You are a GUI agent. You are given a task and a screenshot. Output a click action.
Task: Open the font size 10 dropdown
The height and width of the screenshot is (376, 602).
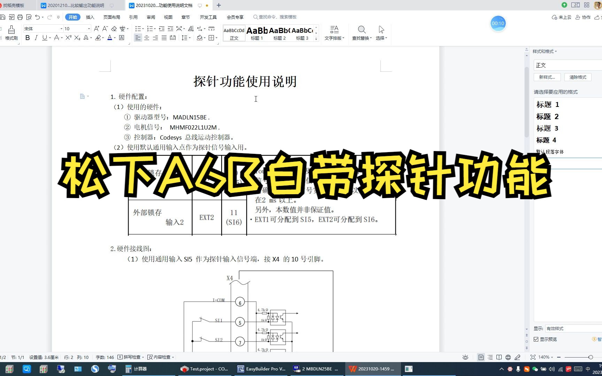tap(89, 29)
